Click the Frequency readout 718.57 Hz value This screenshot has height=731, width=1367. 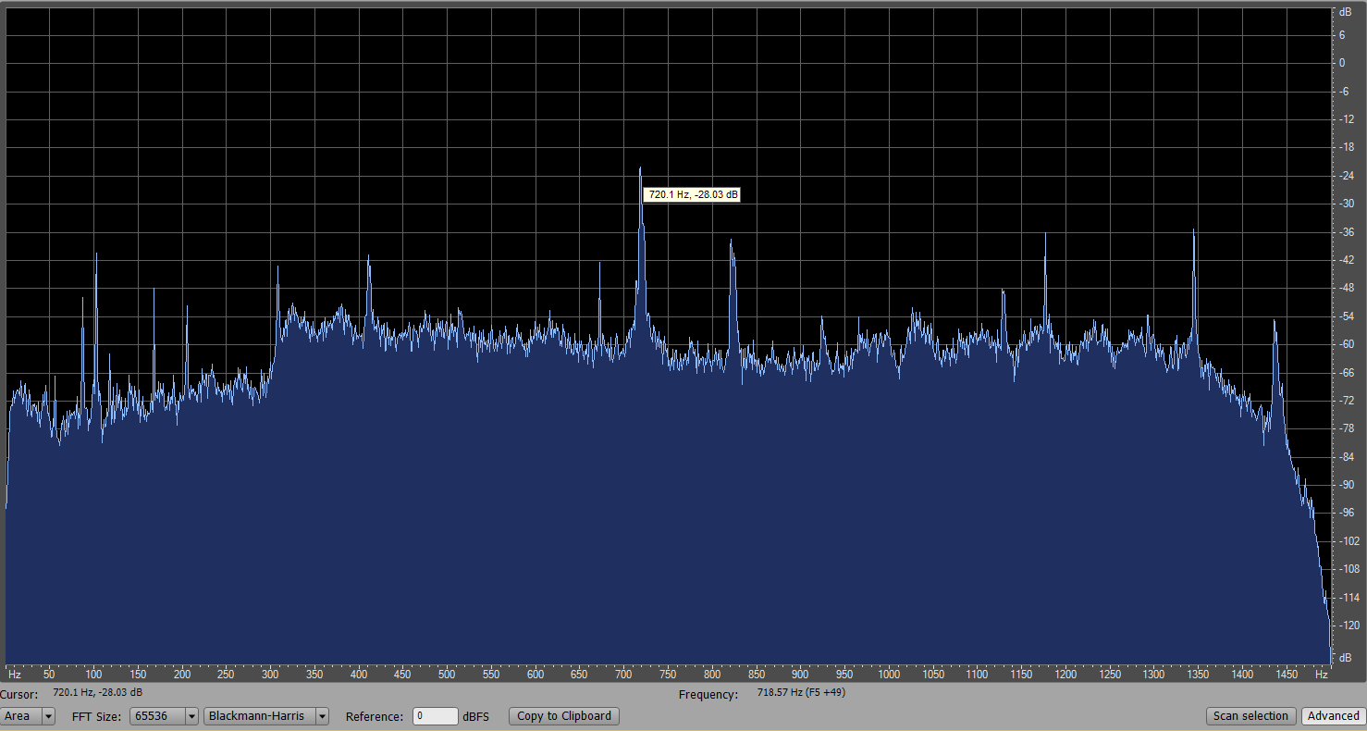pos(801,693)
